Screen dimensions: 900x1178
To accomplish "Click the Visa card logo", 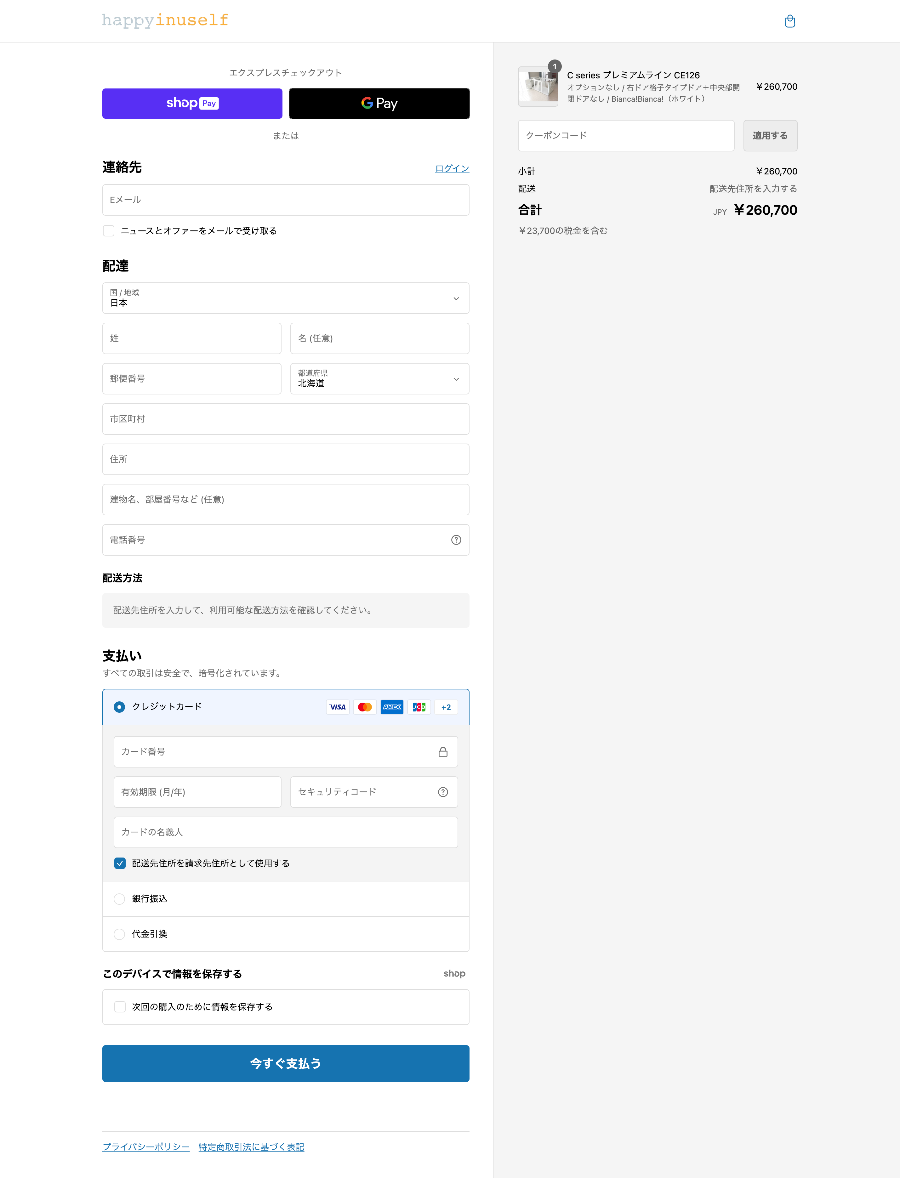I will (338, 707).
